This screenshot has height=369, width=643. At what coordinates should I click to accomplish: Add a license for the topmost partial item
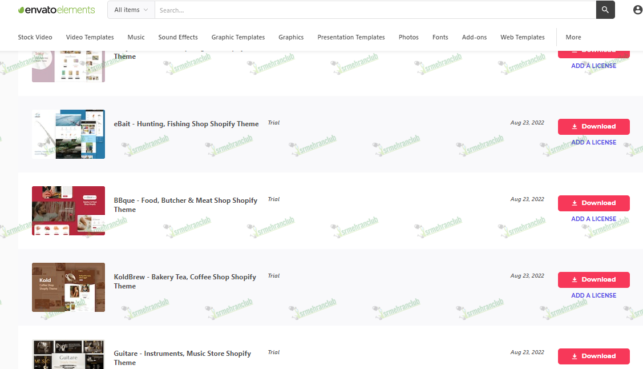[594, 66]
